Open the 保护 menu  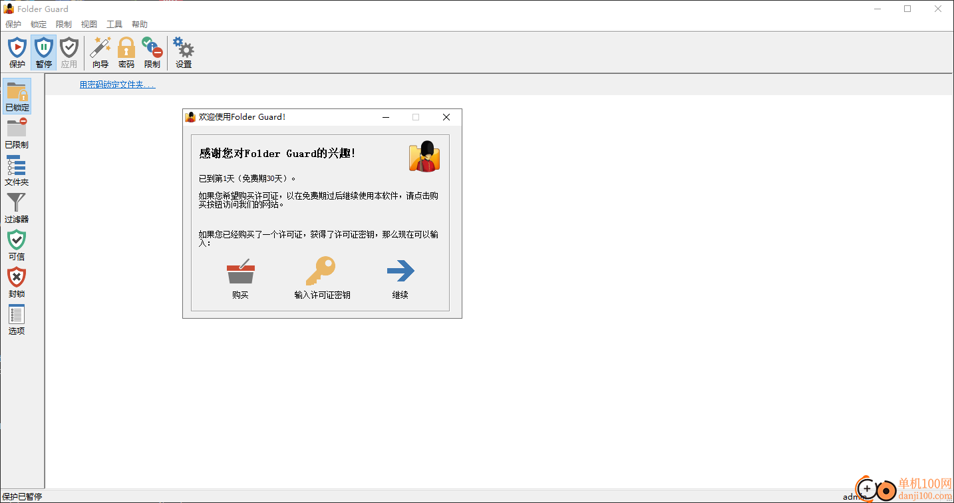coord(13,25)
